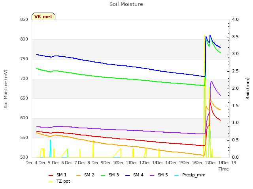Image resolution: width=253 pixels, height=189 pixels.
Task: Click the Rain (mm) axis label
Action: [247, 89]
